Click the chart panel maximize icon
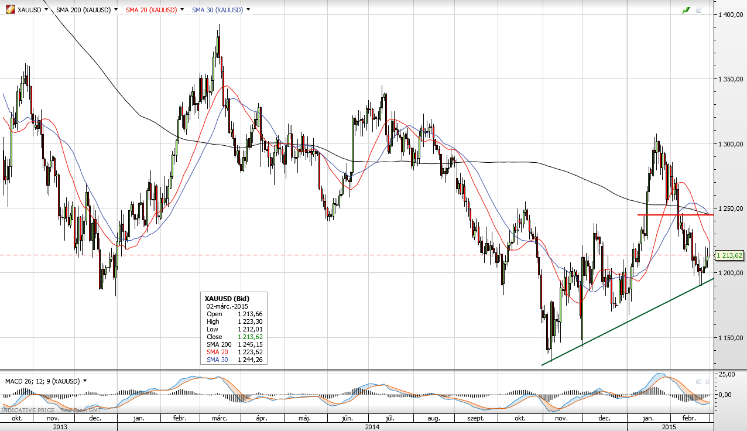 click(x=698, y=10)
